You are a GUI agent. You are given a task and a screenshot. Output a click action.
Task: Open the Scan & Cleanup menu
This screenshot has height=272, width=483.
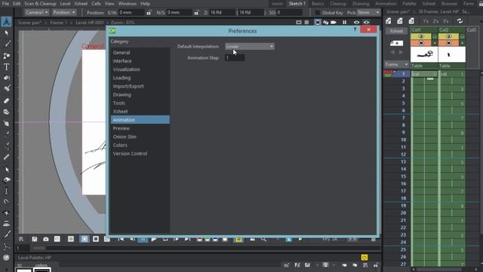[40, 4]
